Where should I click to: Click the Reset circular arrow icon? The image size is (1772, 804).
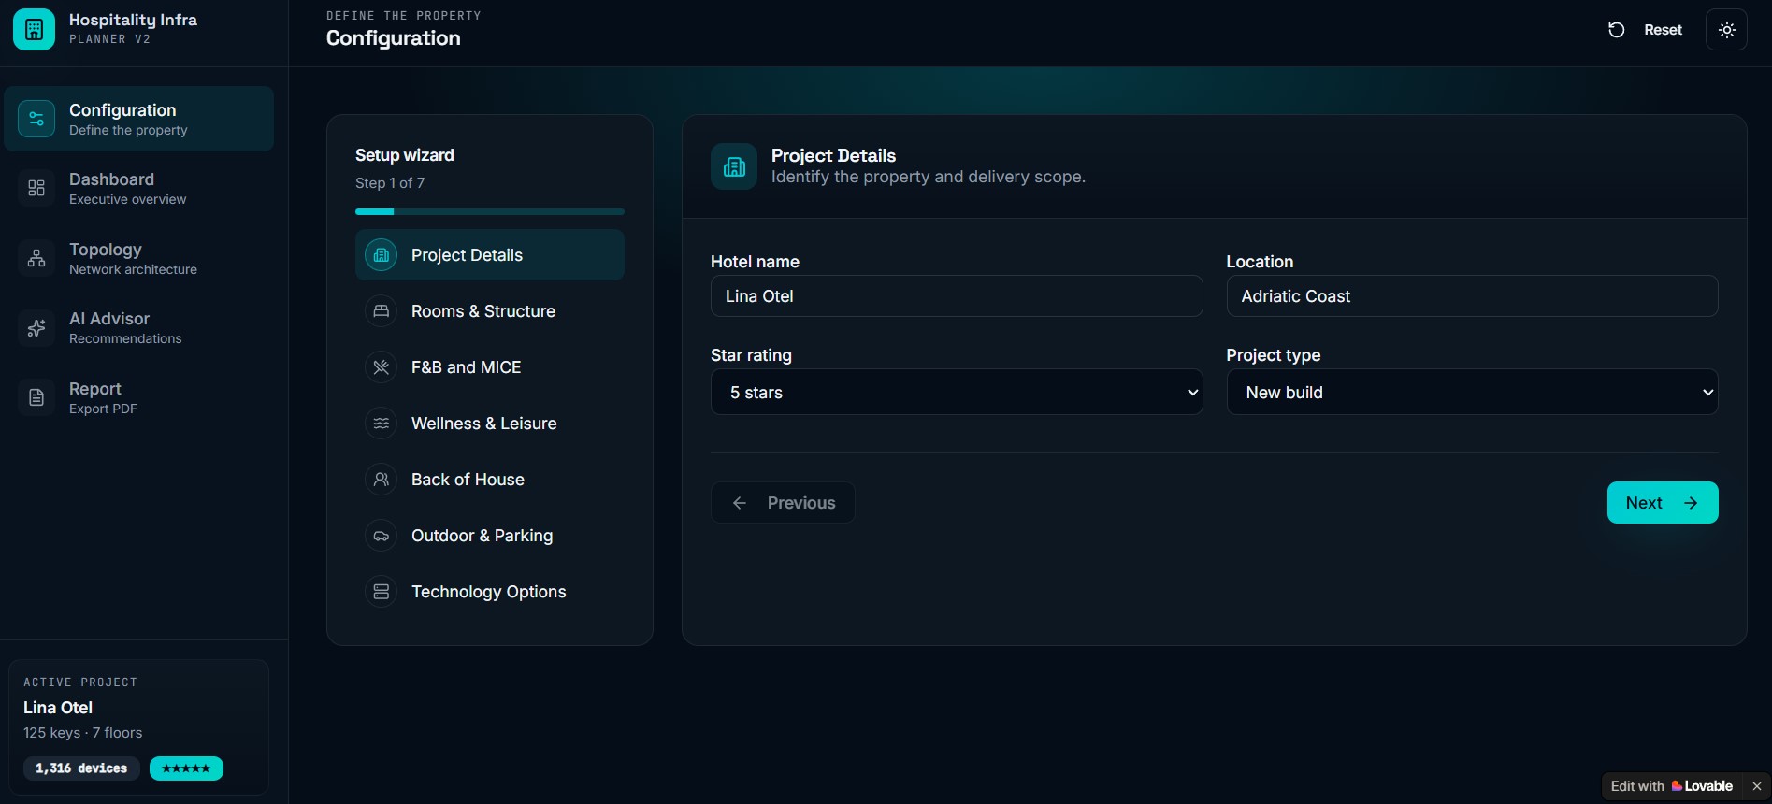(x=1616, y=30)
